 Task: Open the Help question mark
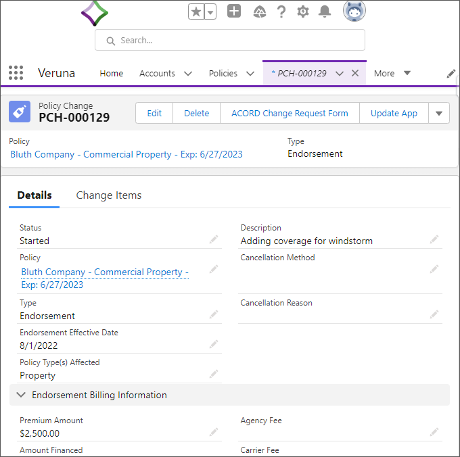[281, 11]
